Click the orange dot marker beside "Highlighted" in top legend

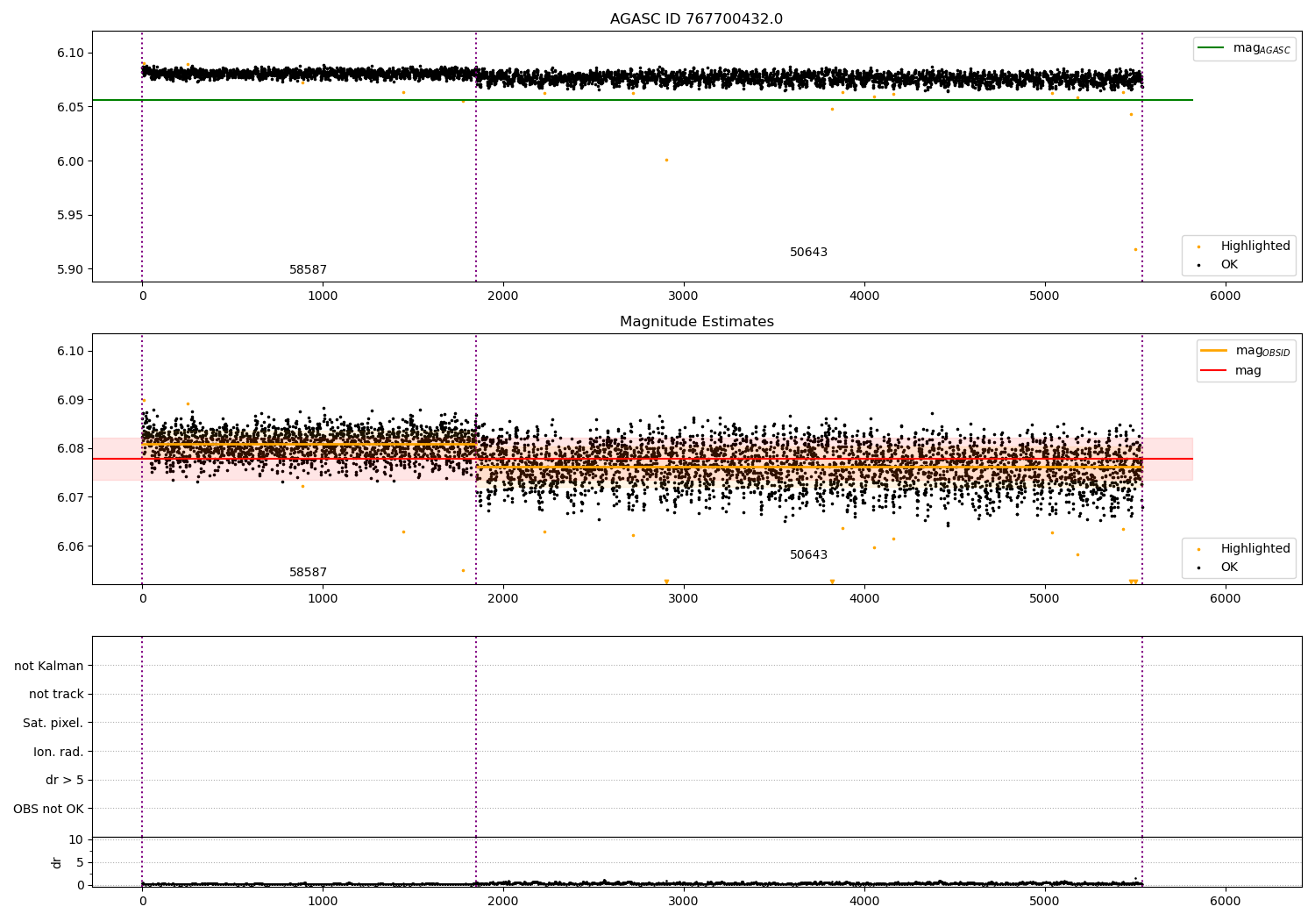pos(1198,247)
